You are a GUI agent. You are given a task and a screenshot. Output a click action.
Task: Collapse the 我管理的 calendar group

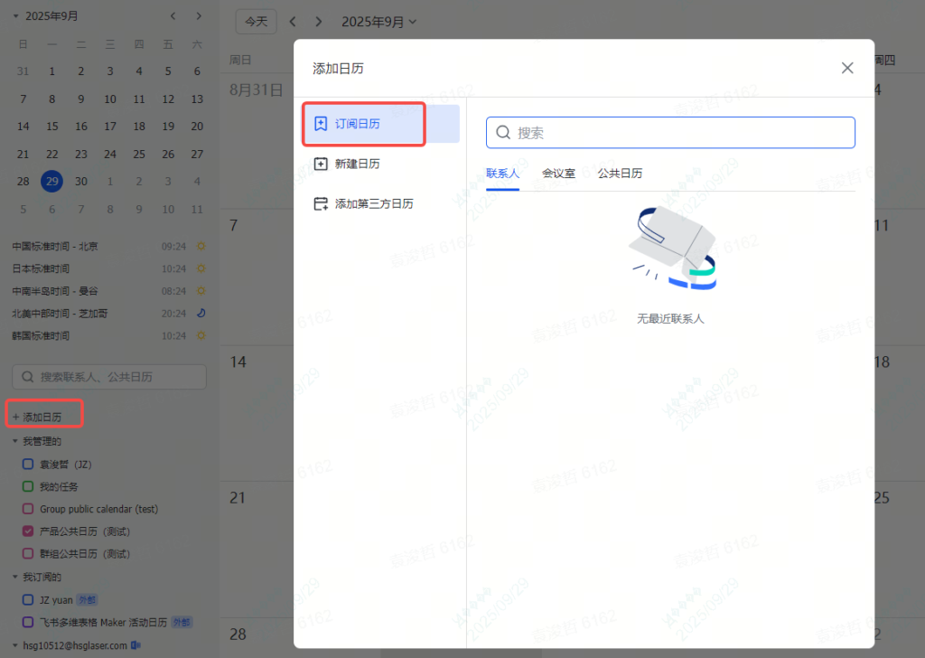pyautogui.click(x=15, y=441)
